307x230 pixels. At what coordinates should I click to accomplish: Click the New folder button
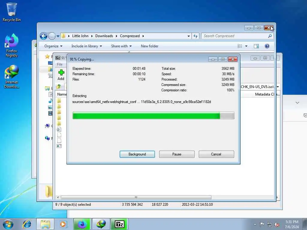150,46
